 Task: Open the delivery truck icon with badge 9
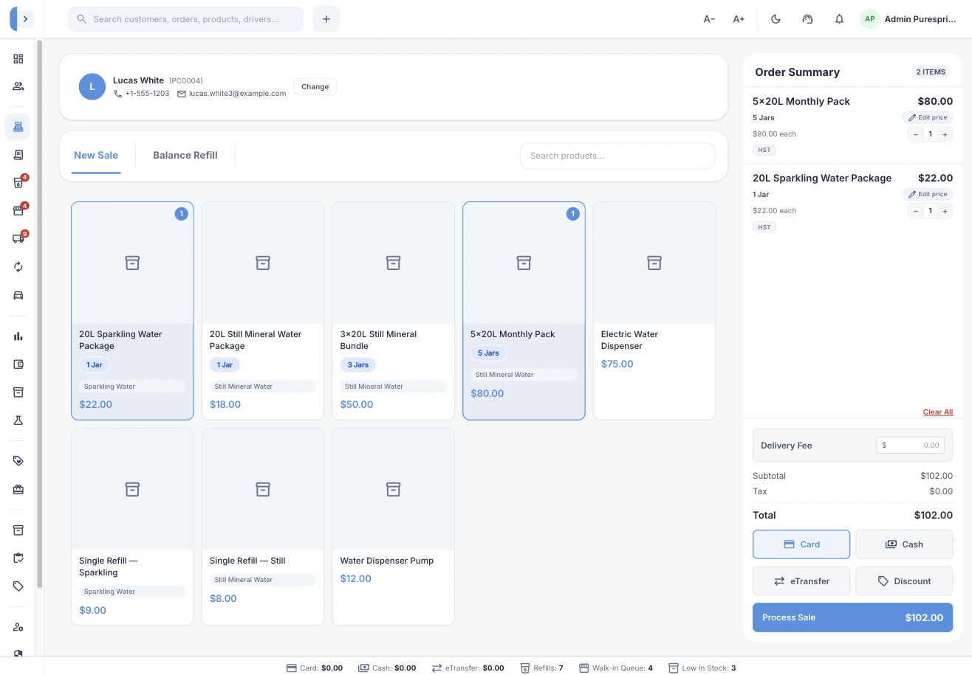tap(18, 239)
